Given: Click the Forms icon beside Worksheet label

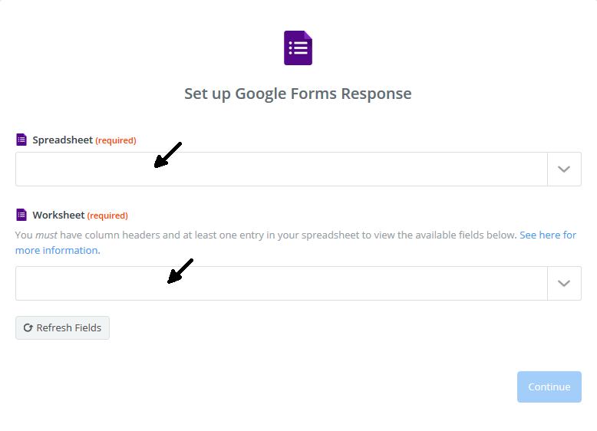Looking at the screenshot, I should point(21,215).
